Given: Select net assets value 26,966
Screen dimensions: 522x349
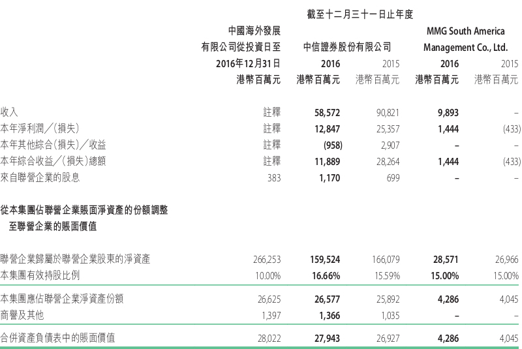Looking at the screenshot, I should point(507,260).
